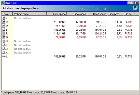The height and width of the screenshot is (95, 140).
Task: Select the E: drive icon
Action: [4, 30]
